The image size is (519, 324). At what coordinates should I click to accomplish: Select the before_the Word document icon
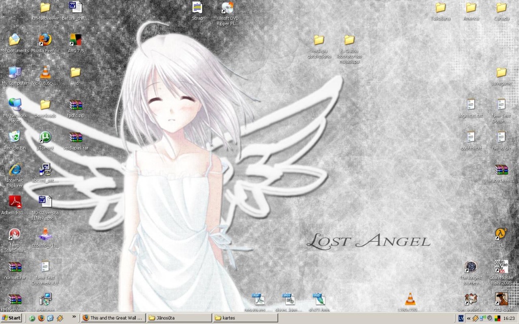pyautogui.click(x=76, y=11)
